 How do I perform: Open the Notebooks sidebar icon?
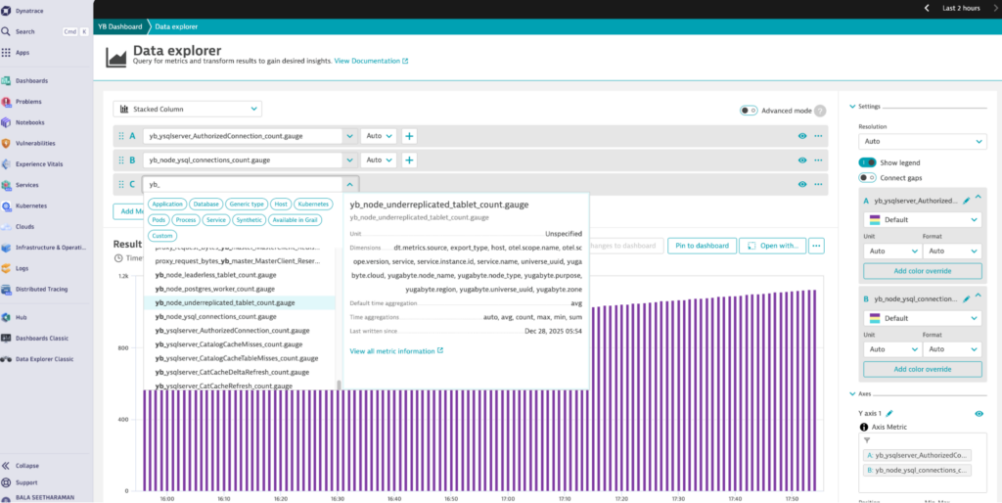[x=6, y=122]
